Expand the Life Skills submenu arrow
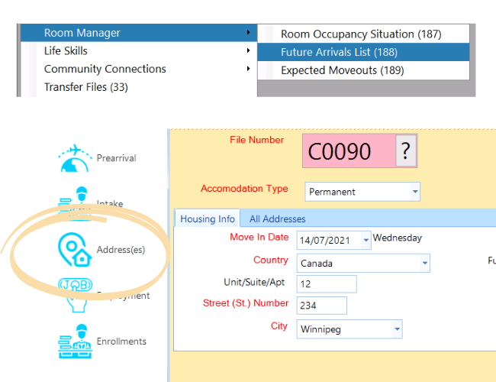Viewport: 496px width, 382px height. 248,51
